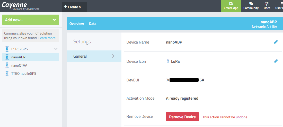Click the nanoABP device name value

[x=174, y=42]
